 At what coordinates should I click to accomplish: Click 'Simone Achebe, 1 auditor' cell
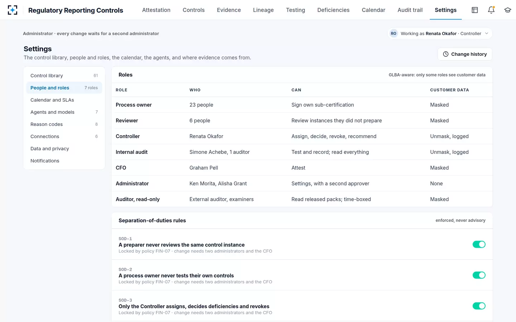[x=220, y=152]
